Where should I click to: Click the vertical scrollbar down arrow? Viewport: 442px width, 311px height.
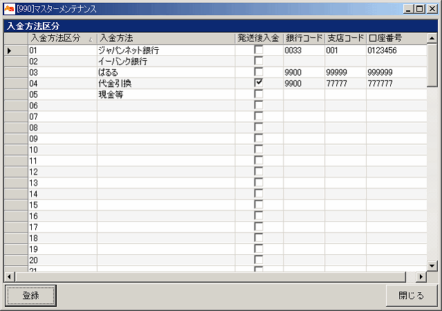click(432, 265)
